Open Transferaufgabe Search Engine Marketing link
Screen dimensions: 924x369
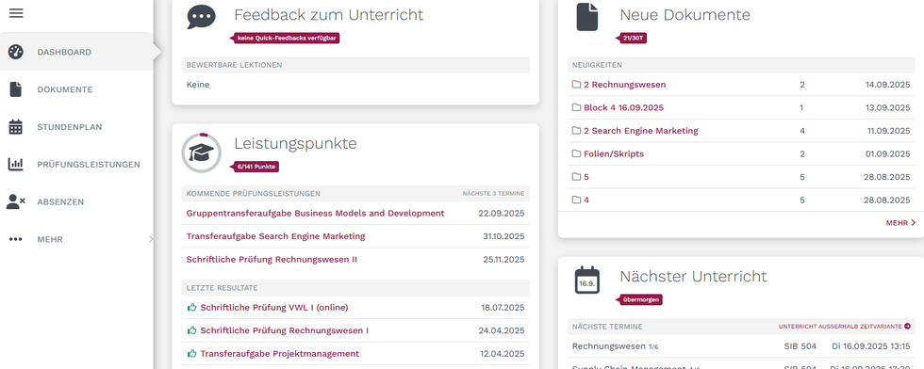[275, 236]
